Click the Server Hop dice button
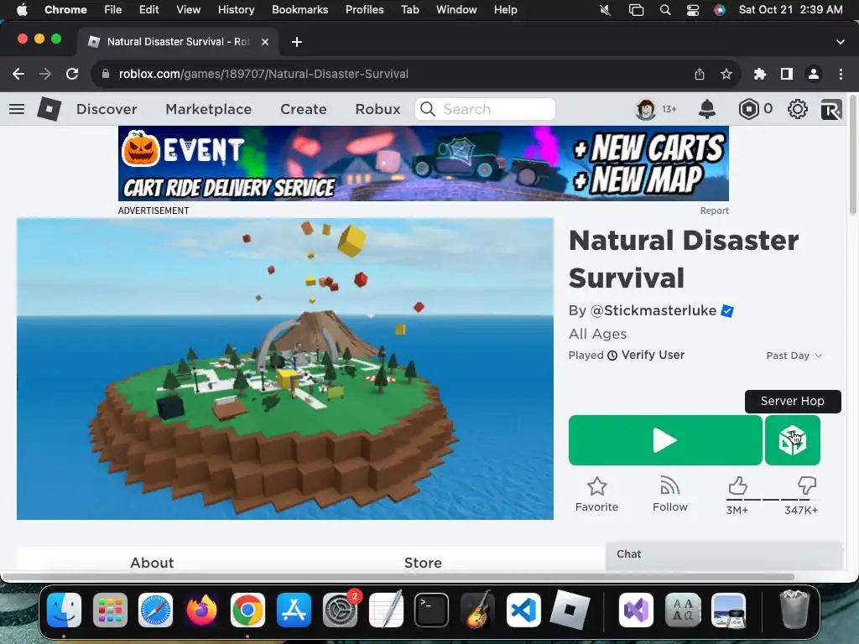Viewport: 859px width, 644px height. click(792, 440)
